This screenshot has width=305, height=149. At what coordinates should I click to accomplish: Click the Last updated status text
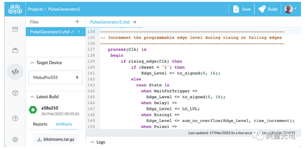[x=221, y=133]
